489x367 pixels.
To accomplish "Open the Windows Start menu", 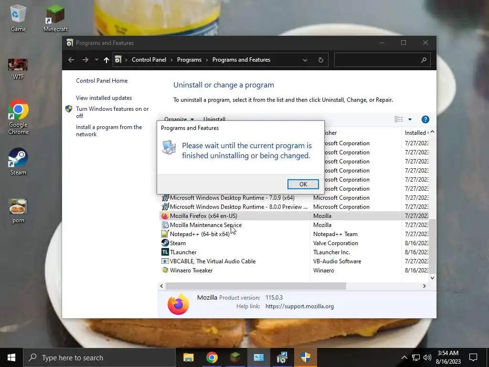I will [x=11, y=357].
